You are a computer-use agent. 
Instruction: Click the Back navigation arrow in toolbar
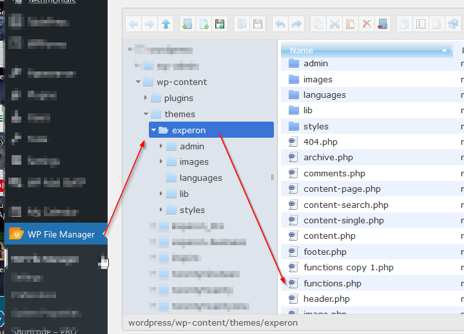coord(134,24)
